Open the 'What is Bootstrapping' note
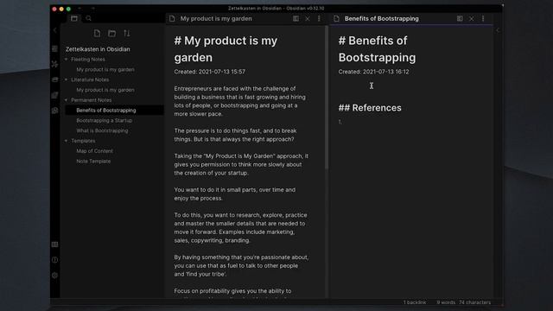The height and width of the screenshot is (311, 553). tap(102, 130)
